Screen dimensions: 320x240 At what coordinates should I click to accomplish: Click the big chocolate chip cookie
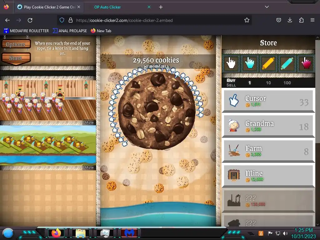click(157, 110)
